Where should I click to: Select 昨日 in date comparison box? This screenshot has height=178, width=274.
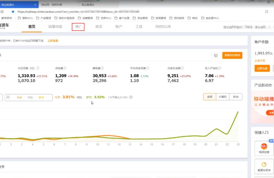click(41, 98)
